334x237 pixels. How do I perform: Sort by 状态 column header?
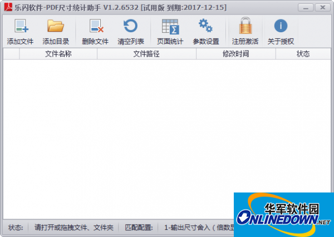[x=303, y=53]
